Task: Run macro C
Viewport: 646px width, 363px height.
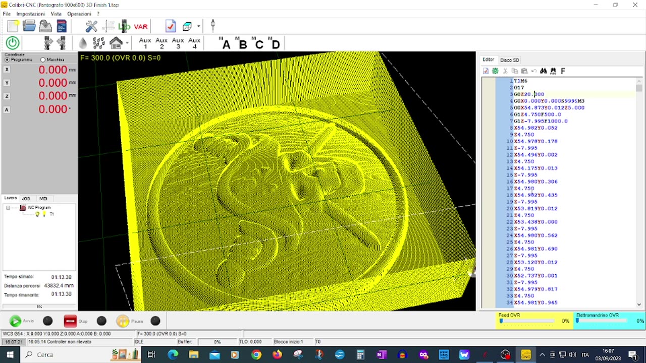Action: point(257,43)
